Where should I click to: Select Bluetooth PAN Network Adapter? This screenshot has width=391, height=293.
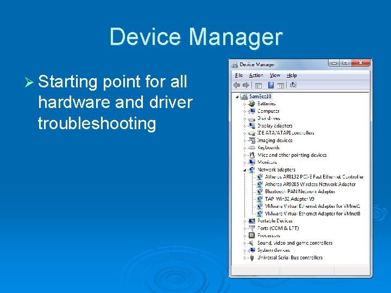[300, 192]
